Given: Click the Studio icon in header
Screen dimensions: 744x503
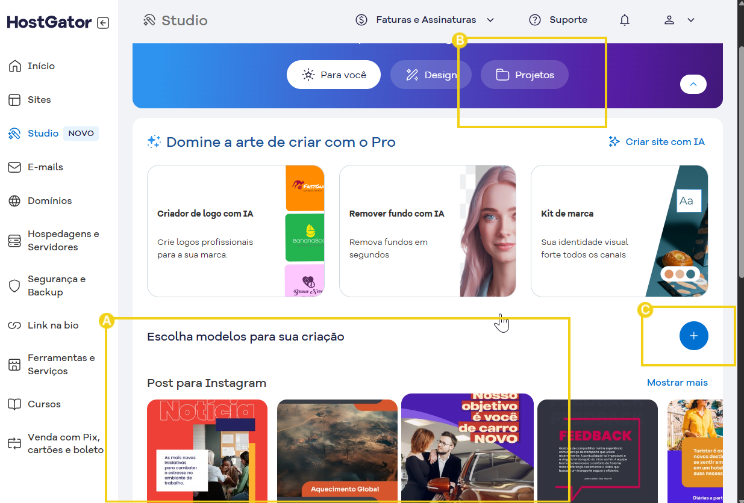Looking at the screenshot, I should [x=149, y=20].
